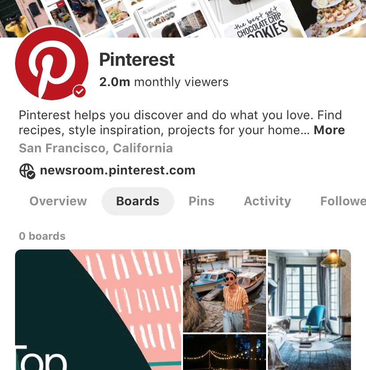Click the chocolate chip cookies cover image
The image size is (366, 370).
coord(260,20)
